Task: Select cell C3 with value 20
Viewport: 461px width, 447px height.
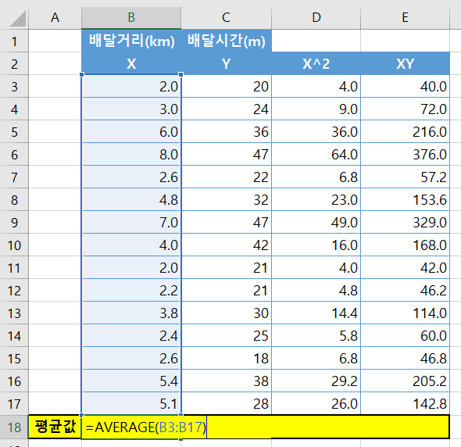Action: coord(226,86)
